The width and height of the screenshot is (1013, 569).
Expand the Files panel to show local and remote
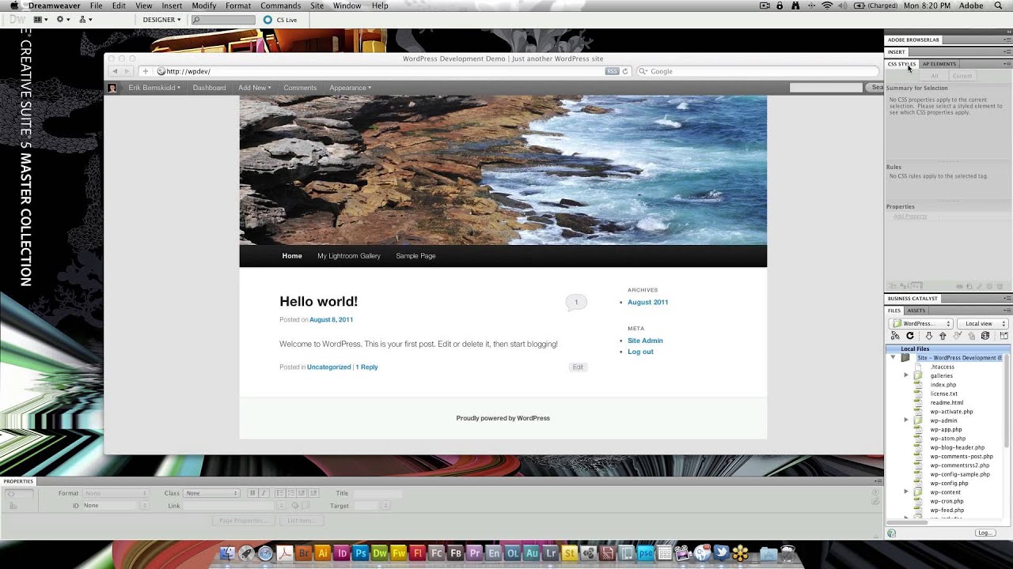[x=1004, y=336]
